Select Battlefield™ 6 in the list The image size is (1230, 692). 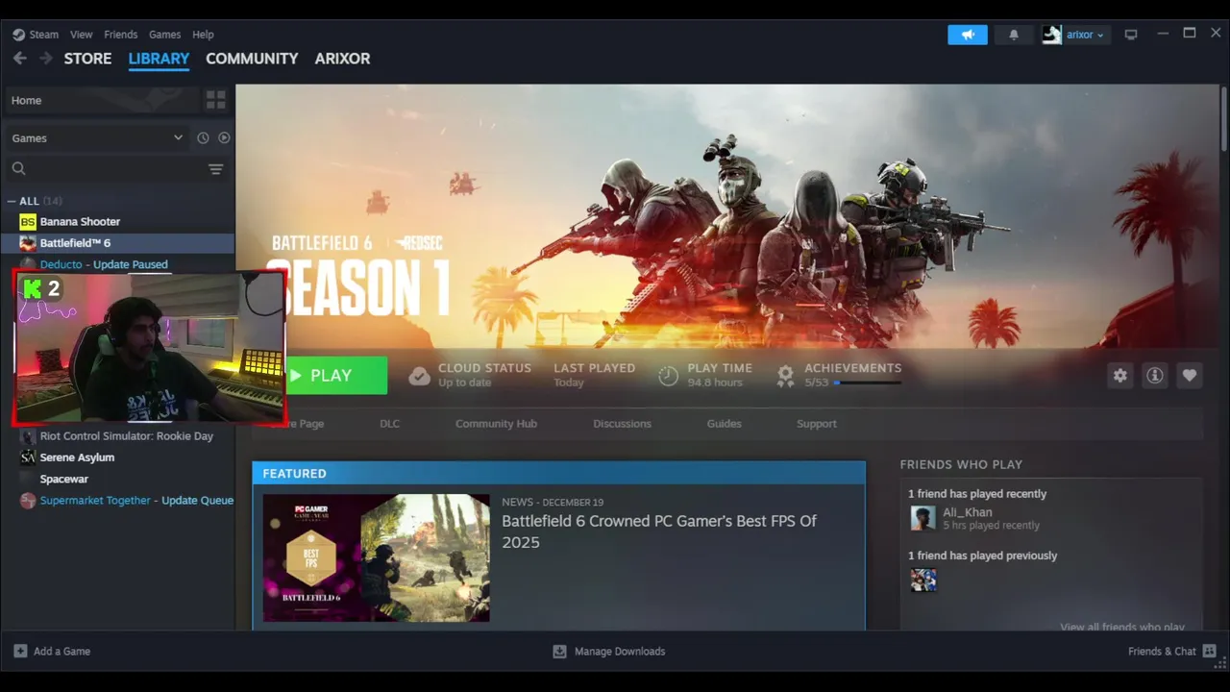(x=117, y=243)
